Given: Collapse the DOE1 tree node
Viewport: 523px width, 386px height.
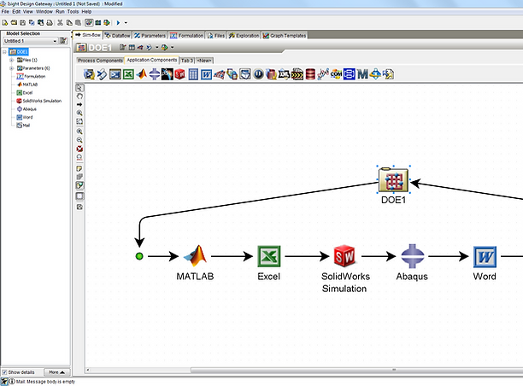Looking at the screenshot, I should [x=4, y=52].
